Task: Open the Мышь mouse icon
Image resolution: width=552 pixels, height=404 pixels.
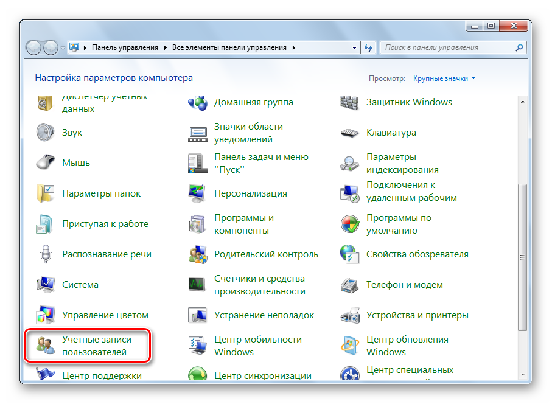Action: click(46, 163)
